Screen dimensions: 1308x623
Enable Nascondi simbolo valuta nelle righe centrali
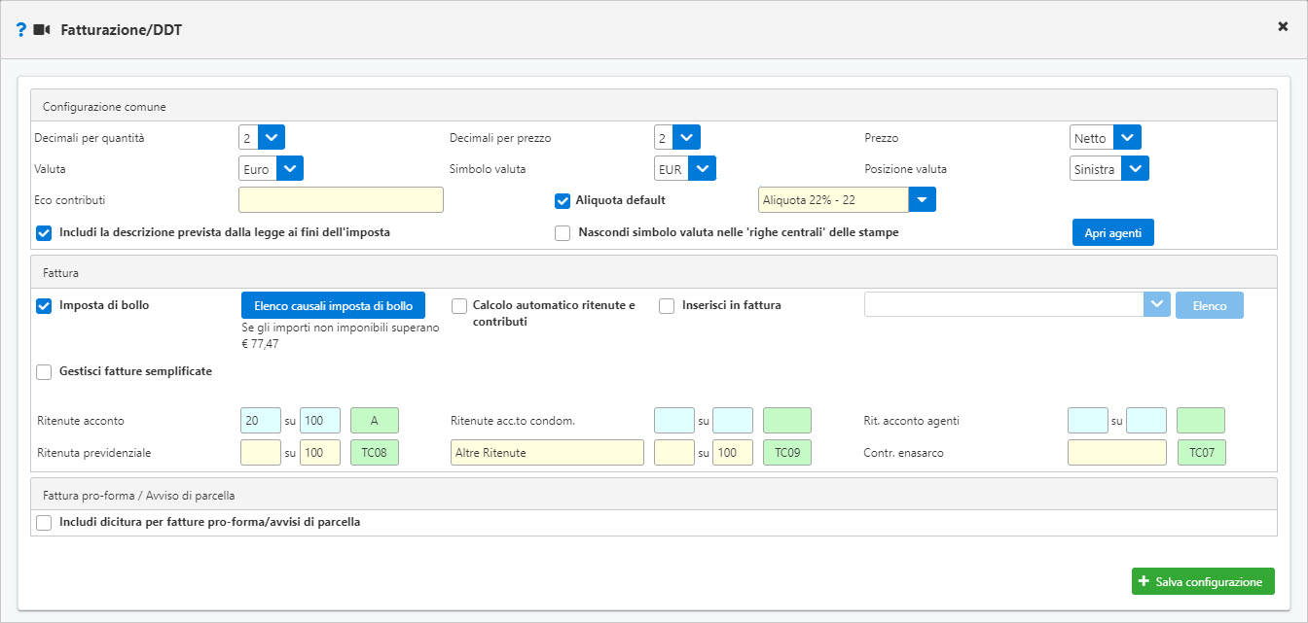click(x=562, y=233)
